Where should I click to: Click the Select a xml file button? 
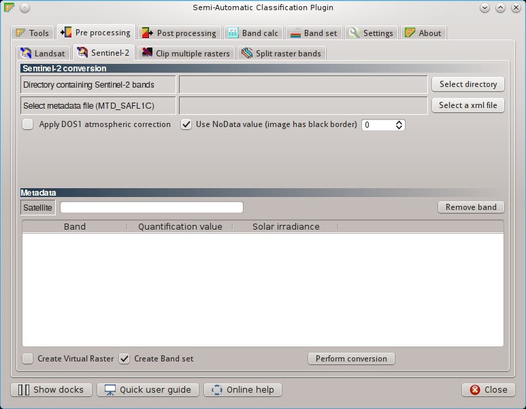pos(468,105)
